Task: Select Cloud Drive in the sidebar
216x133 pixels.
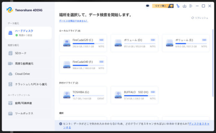Action: point(22,74)
